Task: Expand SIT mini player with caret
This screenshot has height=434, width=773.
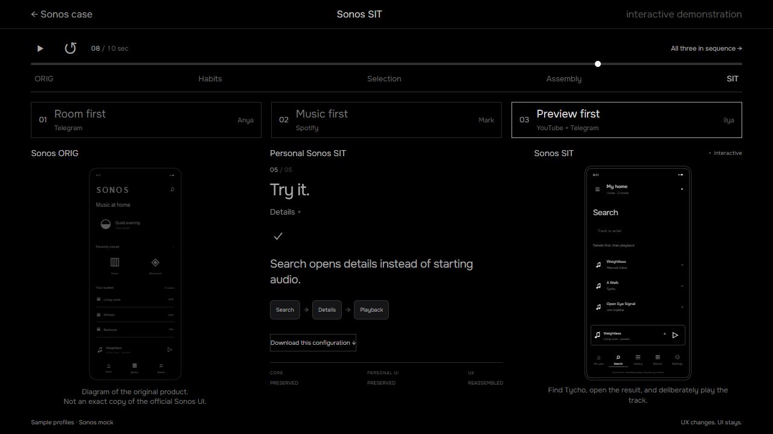Action: 664,335
